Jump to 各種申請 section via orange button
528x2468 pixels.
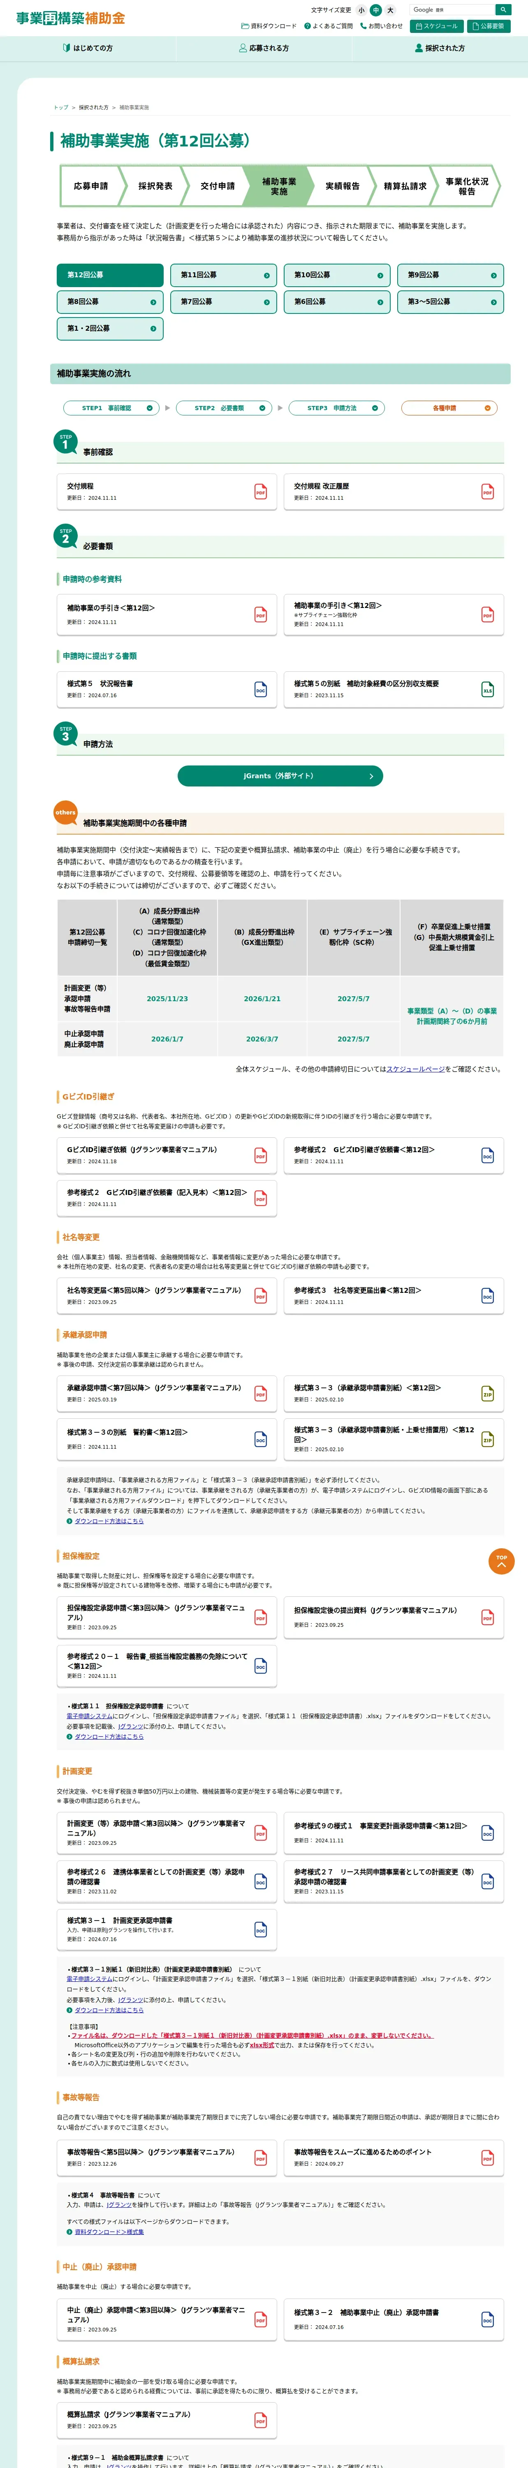[449, 408]
